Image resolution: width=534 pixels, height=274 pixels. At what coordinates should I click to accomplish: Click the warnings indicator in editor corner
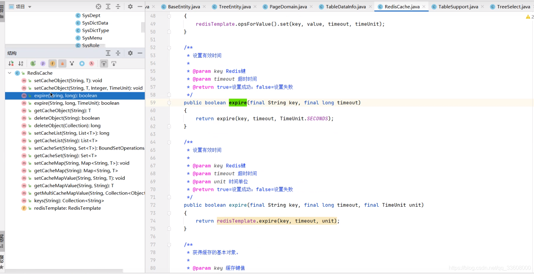[530, 16]
